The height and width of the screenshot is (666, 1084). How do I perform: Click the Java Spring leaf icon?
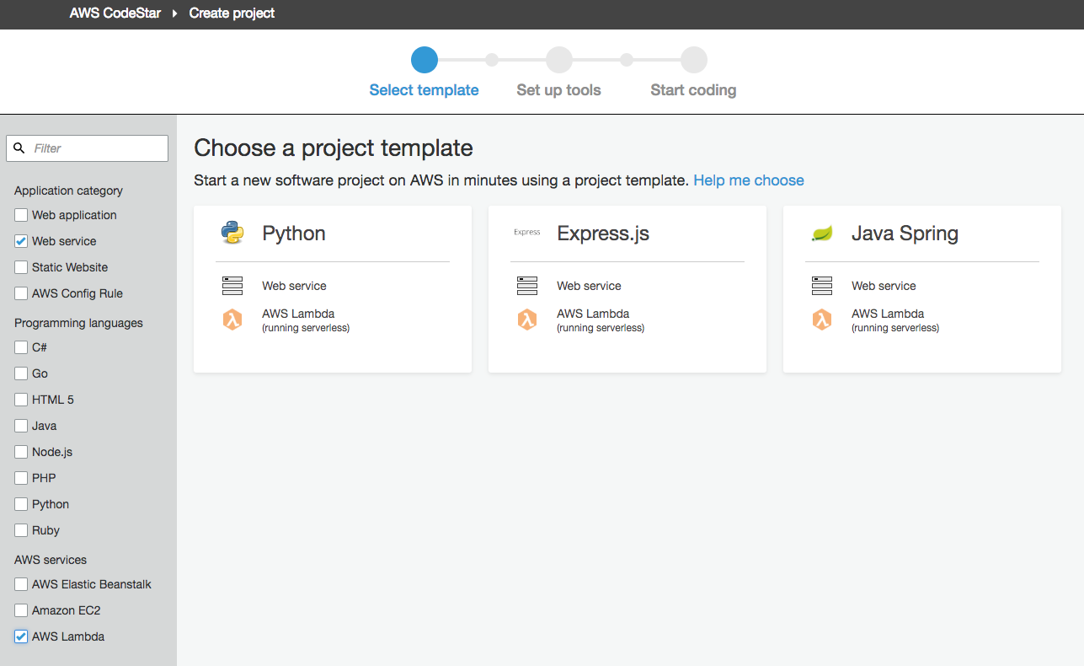(x=822, y=234)
